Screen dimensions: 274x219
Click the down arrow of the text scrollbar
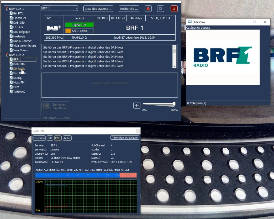pyautogui.click(x=174, y=66)
